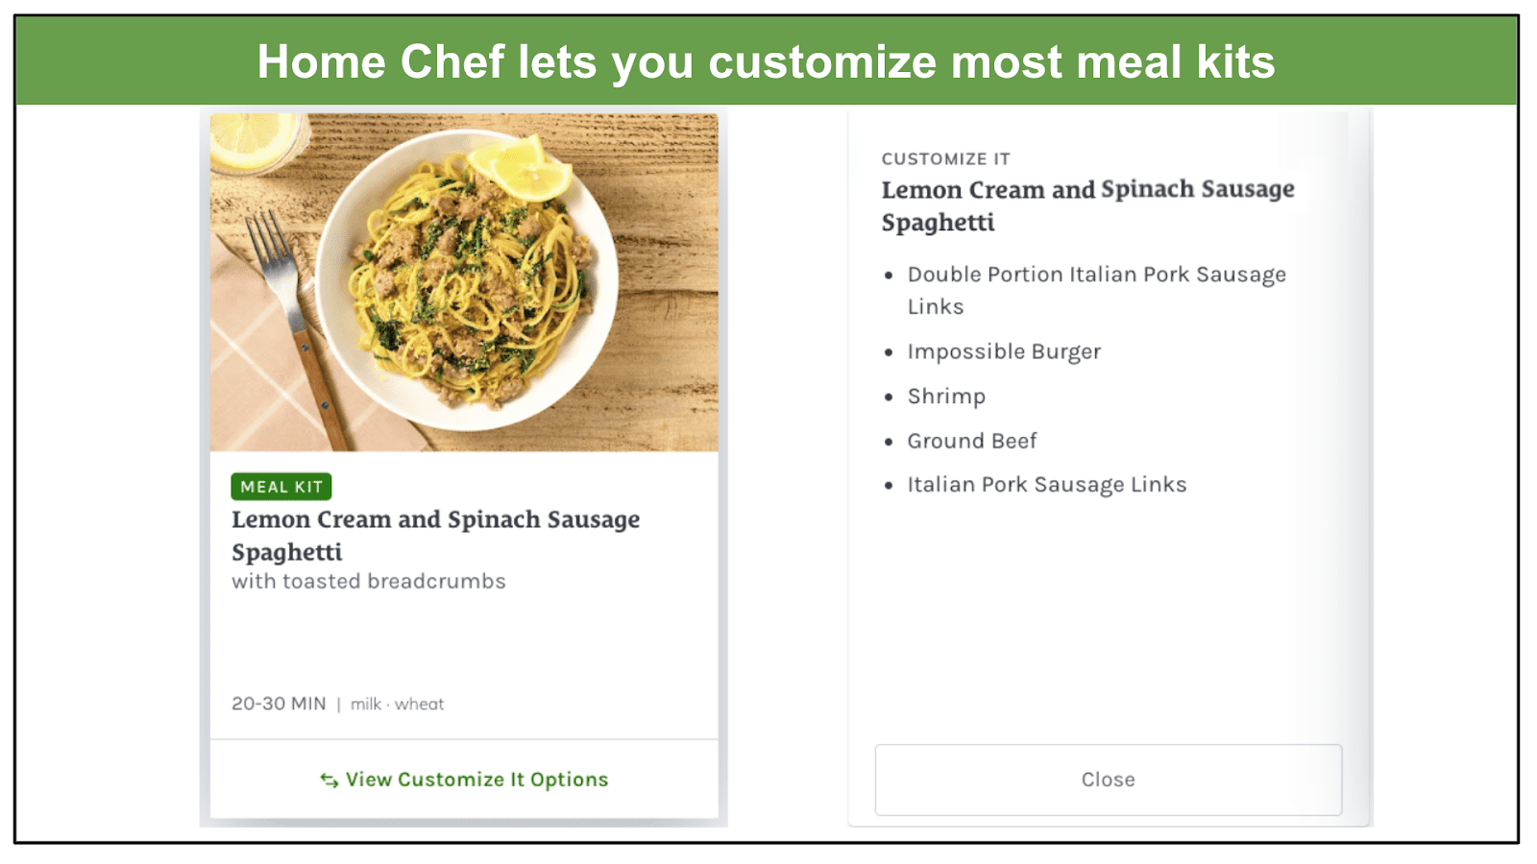Close the Customize It panel
Viewport: 1537px width, 864px height.
[1108, 780]
